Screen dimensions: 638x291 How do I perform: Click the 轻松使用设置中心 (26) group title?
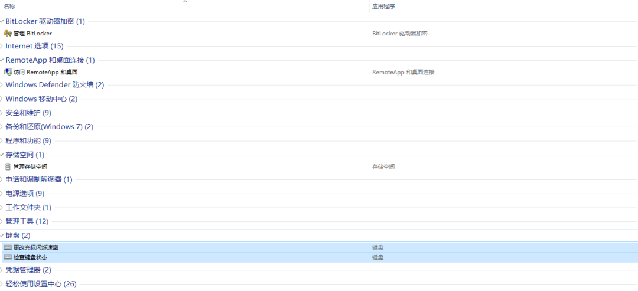(x=41, y=284)
